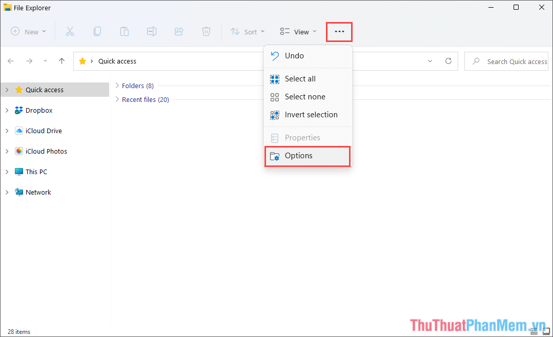Viewport: 553px width, 337px height.
Task: Click the Delete trash icon
Action: click(206, 31)
